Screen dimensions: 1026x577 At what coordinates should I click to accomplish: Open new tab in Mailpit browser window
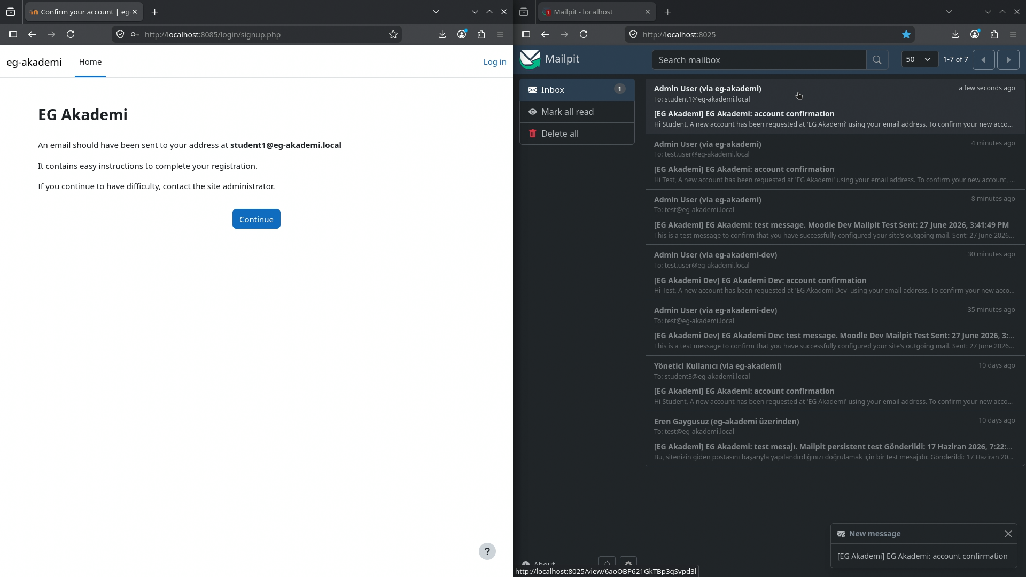(668, 12)
